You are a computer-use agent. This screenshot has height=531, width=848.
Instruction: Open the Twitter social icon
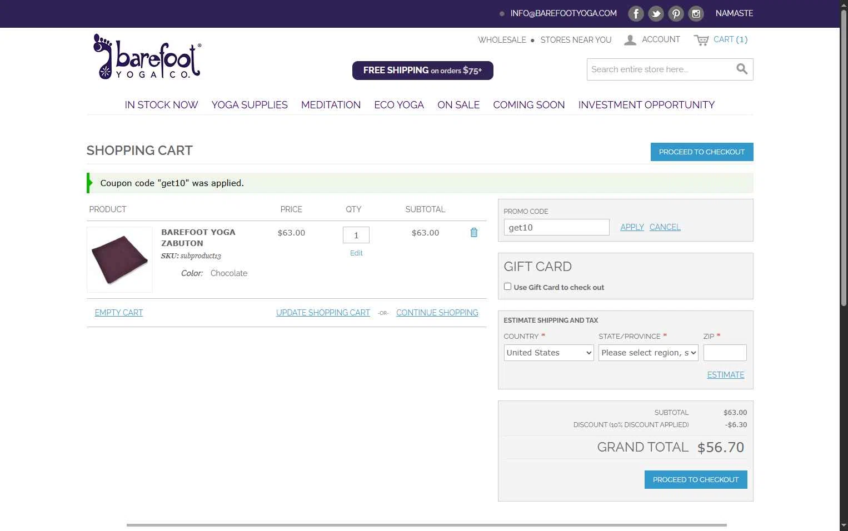click(x=656, y=13)
